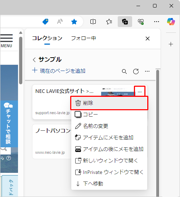The height and width of the screenshot is (197, 180).
Task: Refresh the collection
Action: coord(136,71)
